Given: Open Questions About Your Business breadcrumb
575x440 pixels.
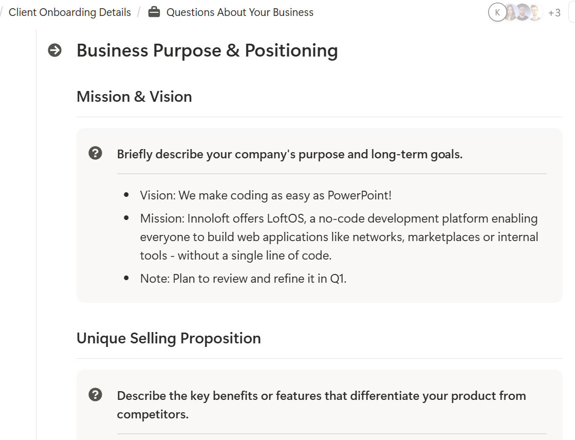Looking at the screenshot, I should coord(240,12).
